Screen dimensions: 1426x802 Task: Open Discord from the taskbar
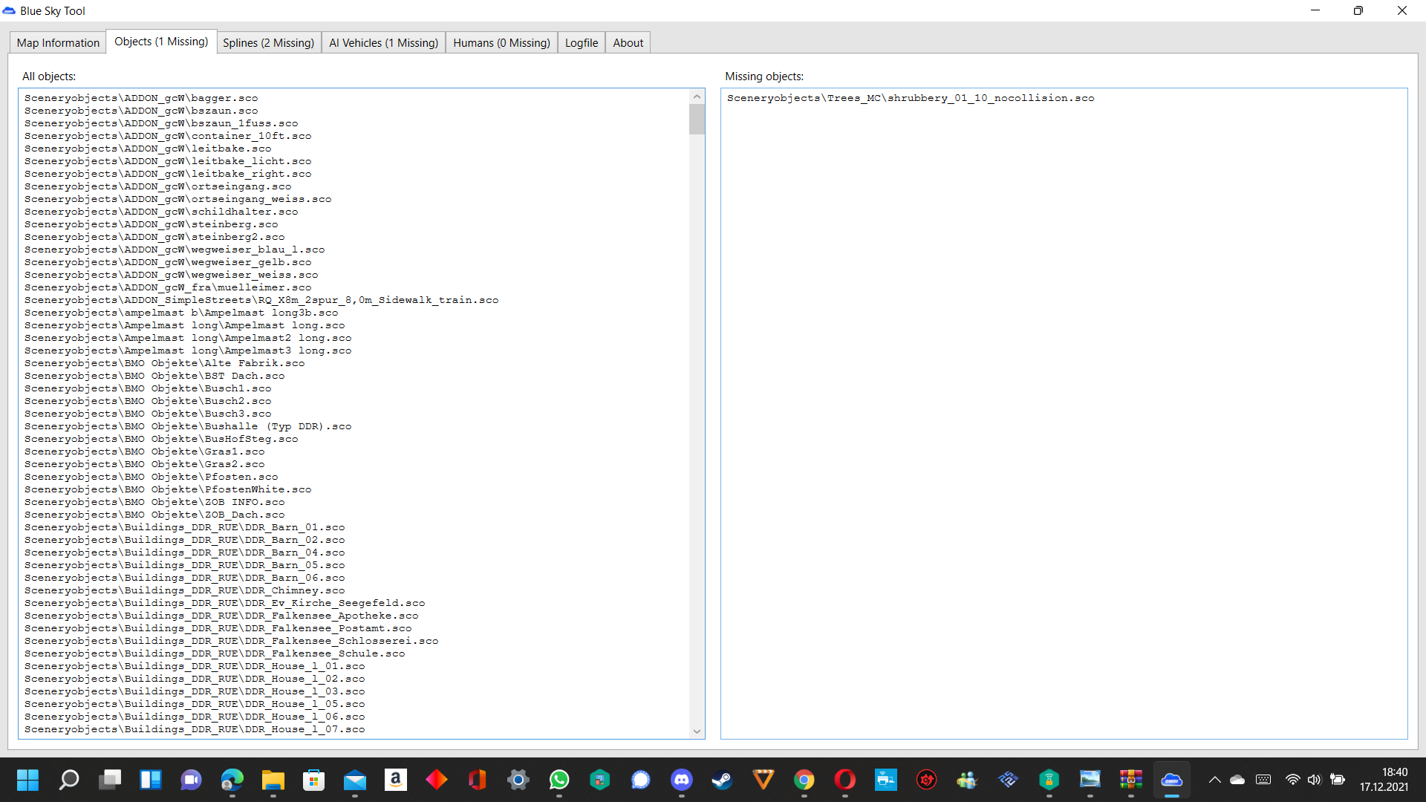click(681, 780)
